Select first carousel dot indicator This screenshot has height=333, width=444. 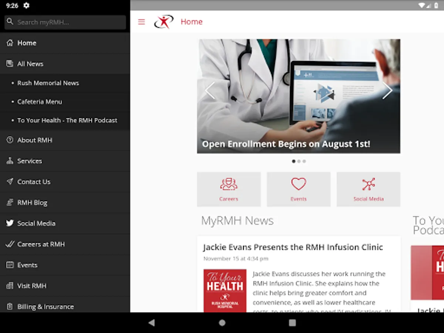[x=294, y=161]
